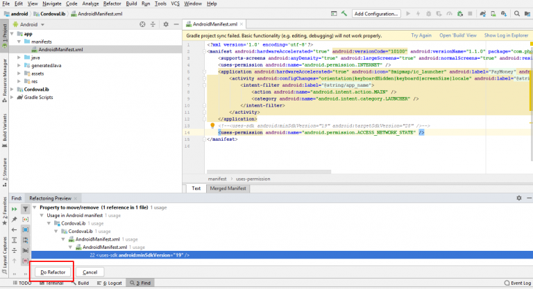
Task: Open the Add Configuration dropdown
Action: [378, 13]
